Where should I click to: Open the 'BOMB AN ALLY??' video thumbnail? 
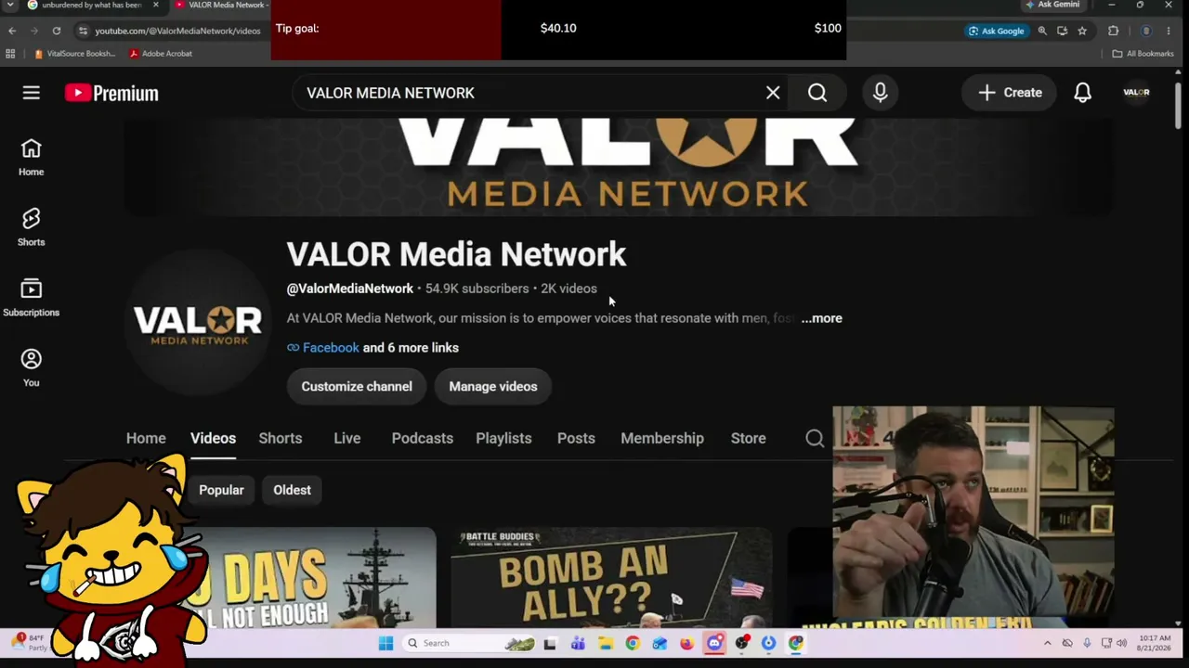click(x=611, y=578)
